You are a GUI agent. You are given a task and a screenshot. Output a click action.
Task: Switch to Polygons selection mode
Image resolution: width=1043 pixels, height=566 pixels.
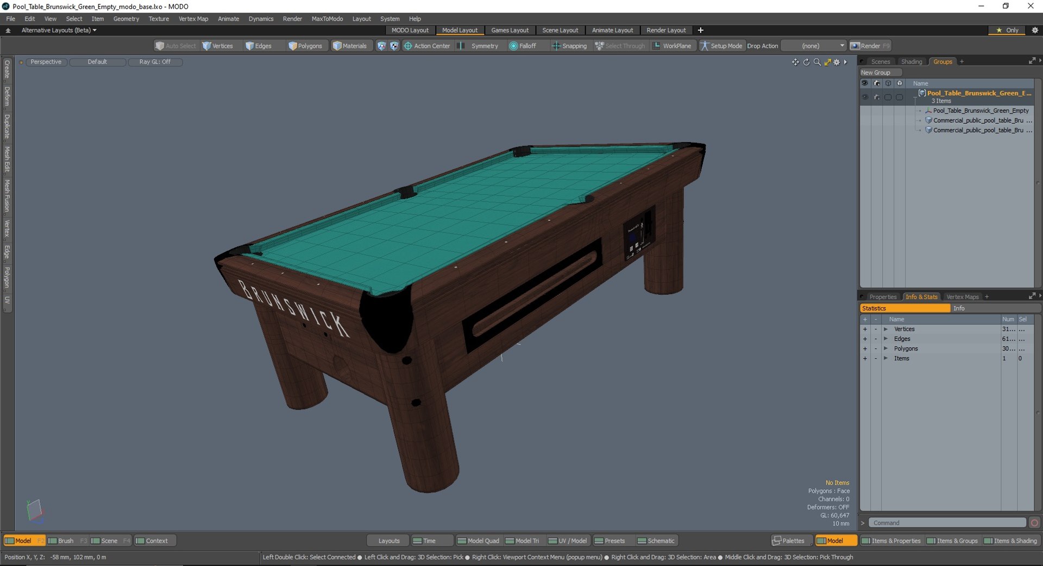click(305, 46)
